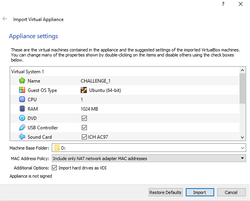Click the RAM memory icon
The height and width of the screenshot is (201, 250).
tap(22, 109)
